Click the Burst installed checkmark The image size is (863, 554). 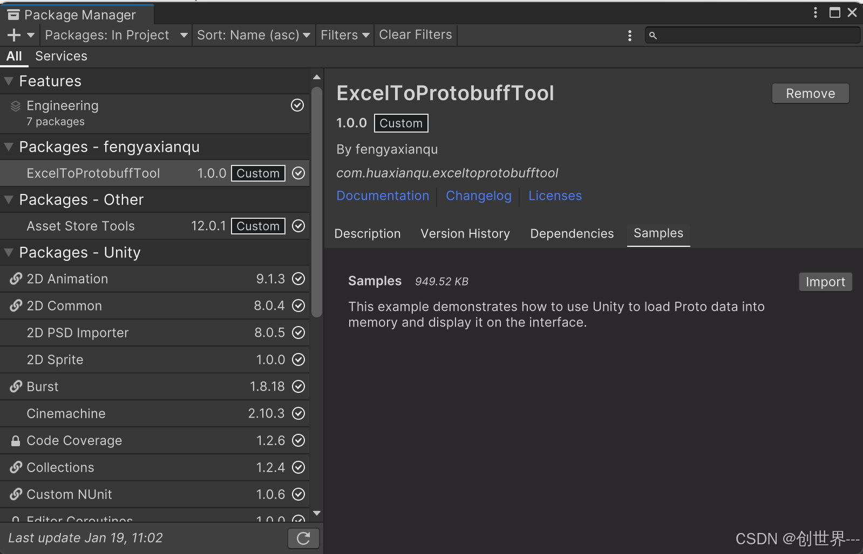pos(298,386)
